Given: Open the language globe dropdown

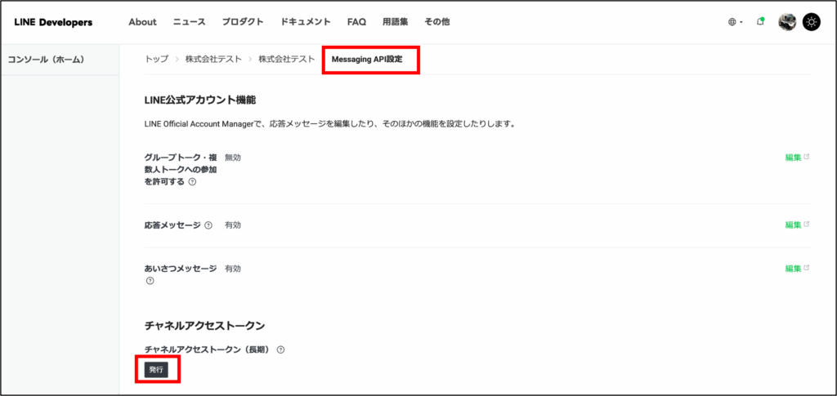Looking at the screenshot, I should (x=735, y=22).
